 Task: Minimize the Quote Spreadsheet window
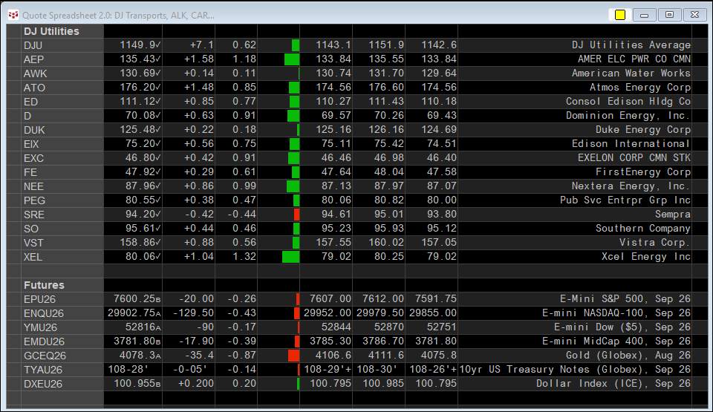[644, 15]
